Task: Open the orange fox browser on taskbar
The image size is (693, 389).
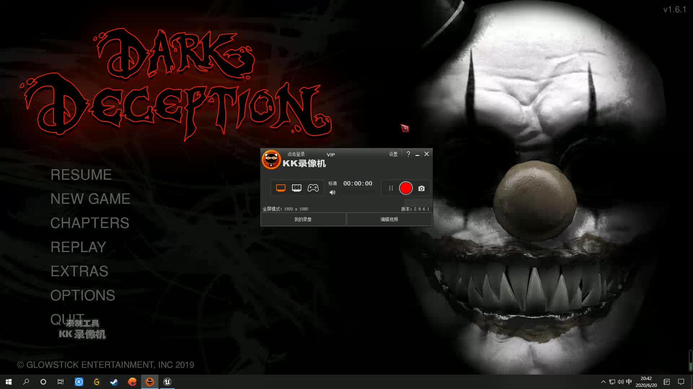Action: 132,382
